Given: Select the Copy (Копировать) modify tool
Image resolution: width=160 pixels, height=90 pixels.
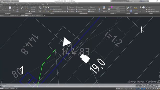Looking at the screenshot, I should 70,9.
